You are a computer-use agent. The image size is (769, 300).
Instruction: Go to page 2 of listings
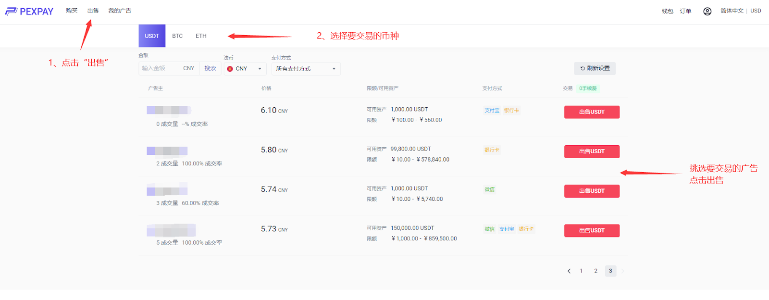point(595,271)
